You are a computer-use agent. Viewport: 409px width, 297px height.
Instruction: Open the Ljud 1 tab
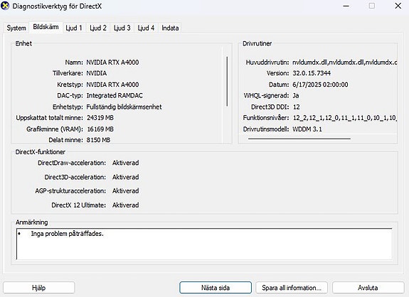[74, 28]
